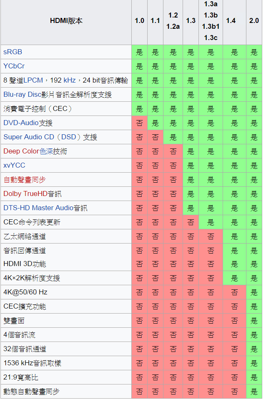Click the red 自動聲畫同步 link
The image size is (271, 417).
25,179
